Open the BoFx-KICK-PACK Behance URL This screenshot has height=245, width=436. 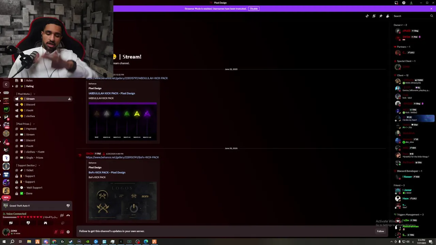(x=122, y=157)
